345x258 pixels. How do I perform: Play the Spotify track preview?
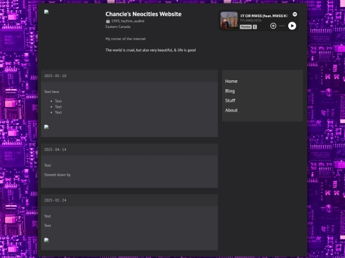click(x=292, y=26)
